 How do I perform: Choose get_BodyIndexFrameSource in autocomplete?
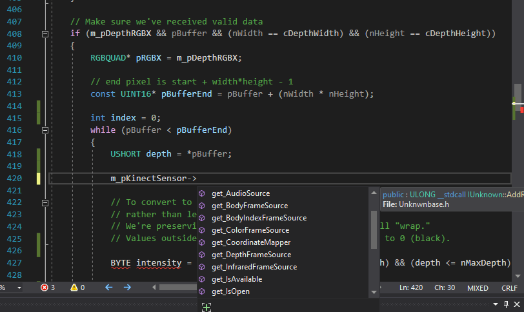coord(283,218)
